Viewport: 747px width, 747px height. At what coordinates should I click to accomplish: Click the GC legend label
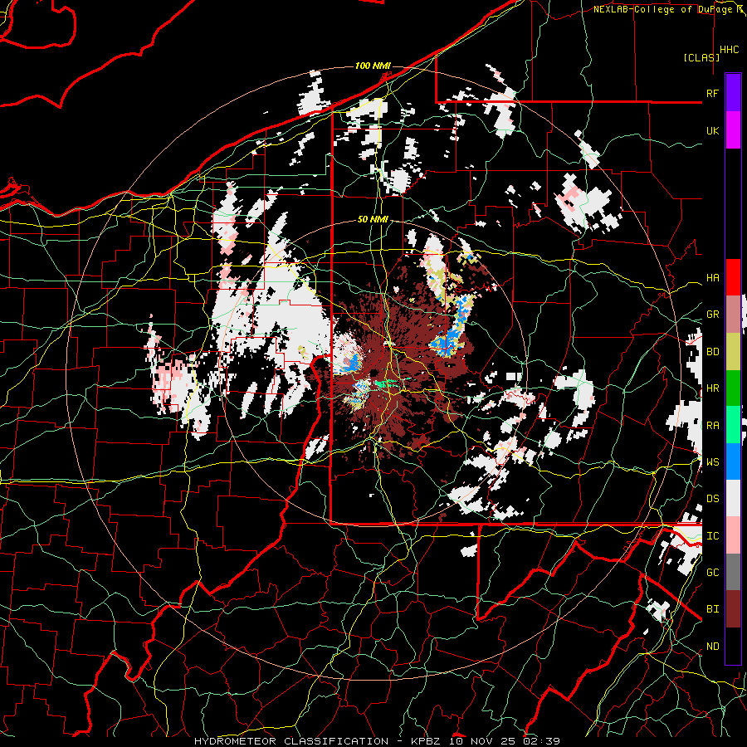pyautogui.click(x=712, y=572)
